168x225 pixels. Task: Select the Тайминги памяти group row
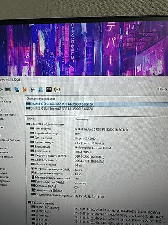coord(41,203)
